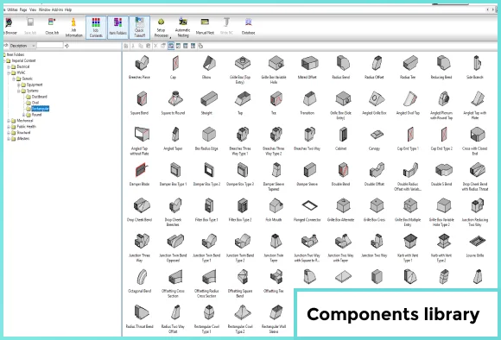The image size is (501, 340).
Task: Select the Double Offset component
Action: [x=374, y=174]
